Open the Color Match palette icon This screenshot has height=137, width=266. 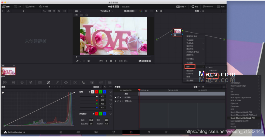[x=13, y=82]
